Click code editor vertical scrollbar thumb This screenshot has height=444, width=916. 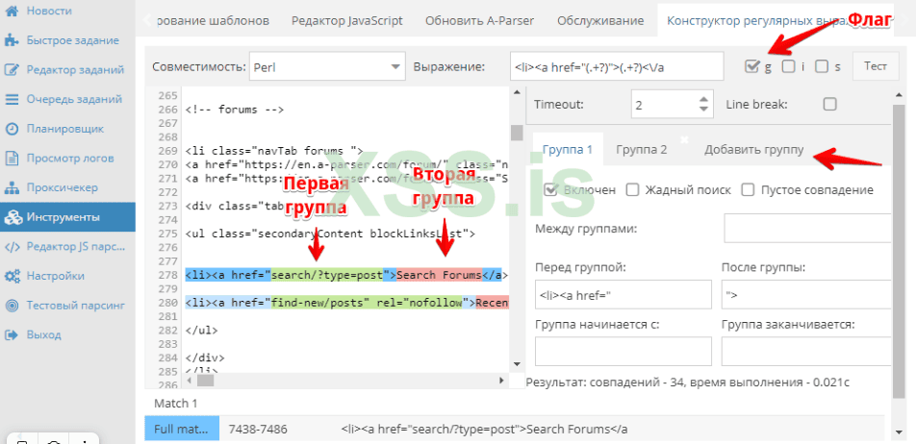517,133
